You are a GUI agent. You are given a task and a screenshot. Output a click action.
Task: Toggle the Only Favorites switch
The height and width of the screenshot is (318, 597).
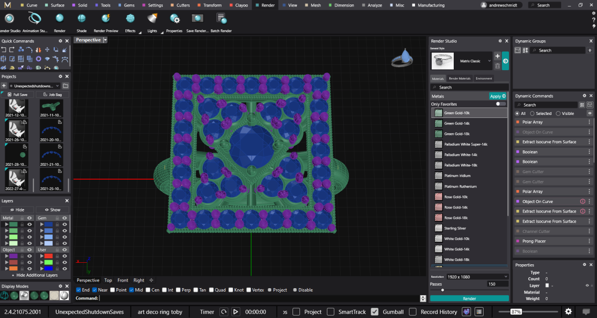[500, 104]
